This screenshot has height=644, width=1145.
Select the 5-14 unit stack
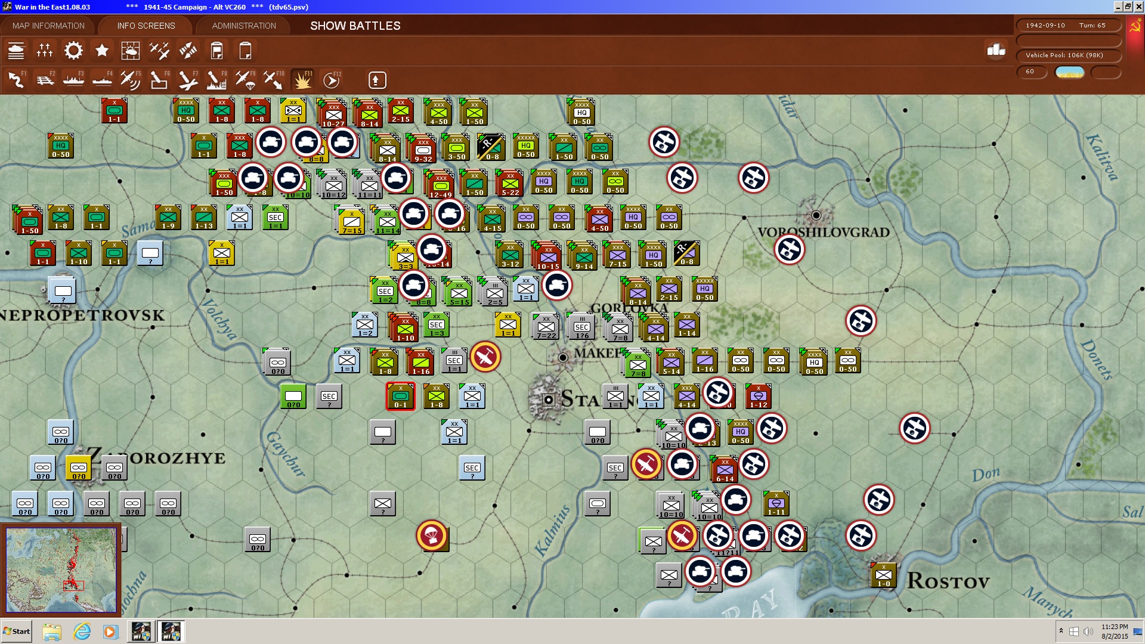[x=671, y=363]
